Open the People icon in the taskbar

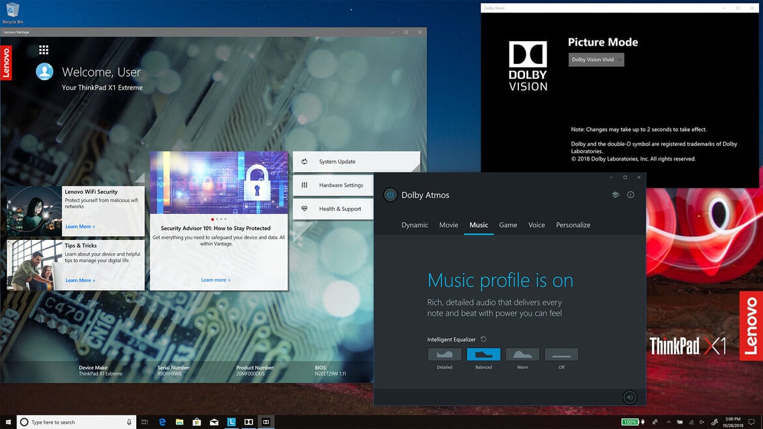[655, 422]
